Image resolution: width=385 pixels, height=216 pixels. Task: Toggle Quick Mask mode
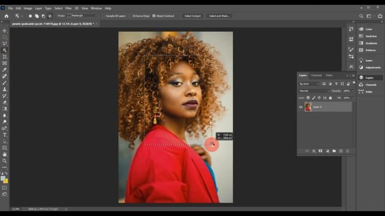click(x=4, y=188)
